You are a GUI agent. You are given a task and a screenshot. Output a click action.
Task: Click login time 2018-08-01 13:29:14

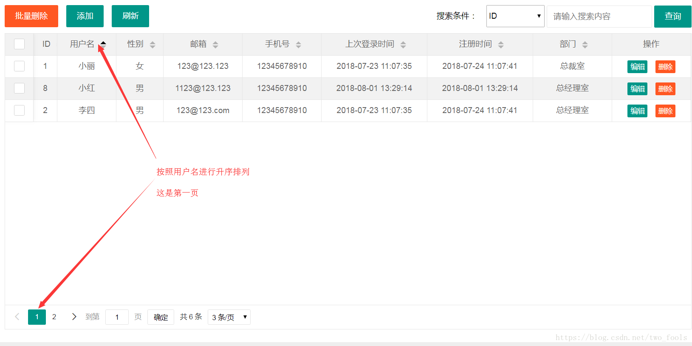374,88
